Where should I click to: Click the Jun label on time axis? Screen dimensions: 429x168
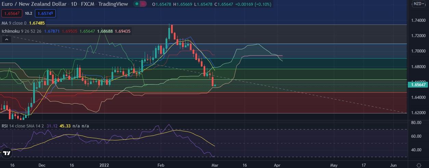pyautogui.click(x=393, y=165)
